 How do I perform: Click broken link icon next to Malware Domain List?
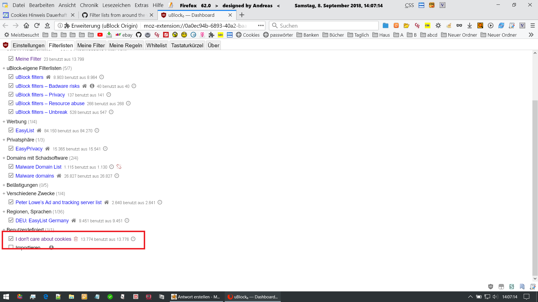pos(119,167)
